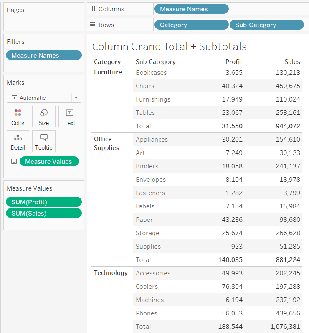Select the Category pill on Rows
309x333 pixels.
point(191,25)
